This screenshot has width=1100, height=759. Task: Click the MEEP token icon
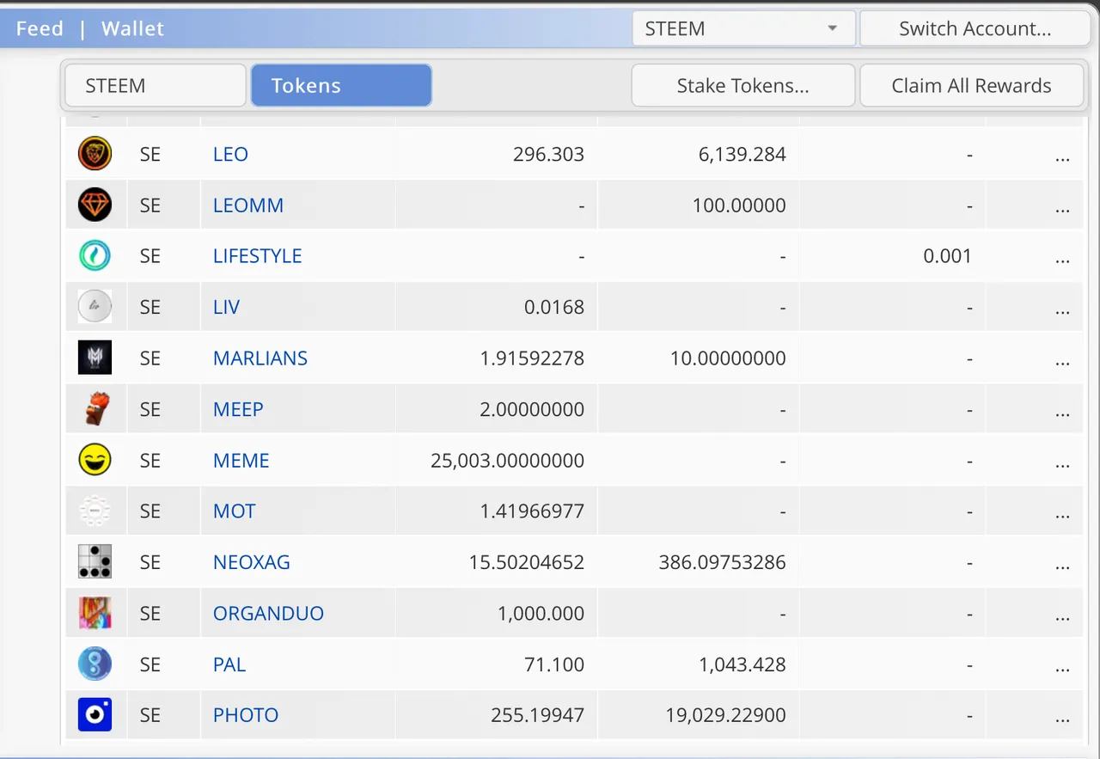(x=95, y=409)
